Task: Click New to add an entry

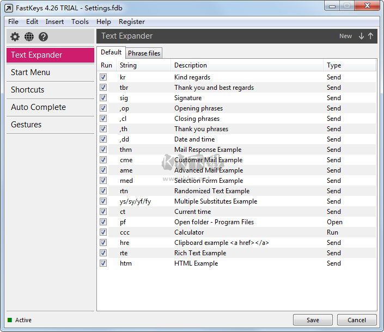Action: [345, 36]
